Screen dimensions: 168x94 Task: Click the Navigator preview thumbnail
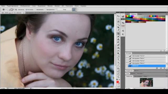pos(146,82)
